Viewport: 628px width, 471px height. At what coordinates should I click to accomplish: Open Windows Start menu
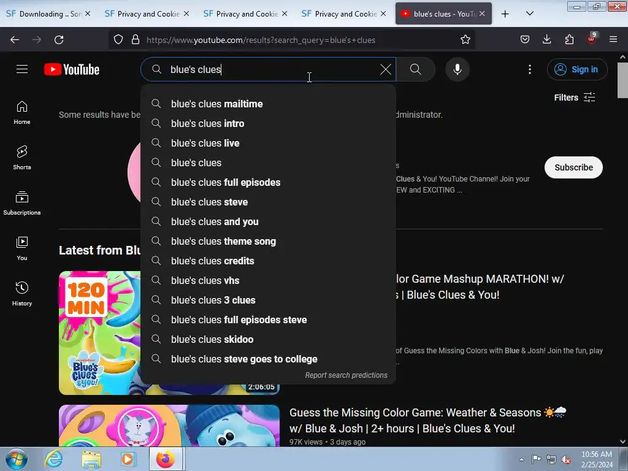(x=17, y=459)
